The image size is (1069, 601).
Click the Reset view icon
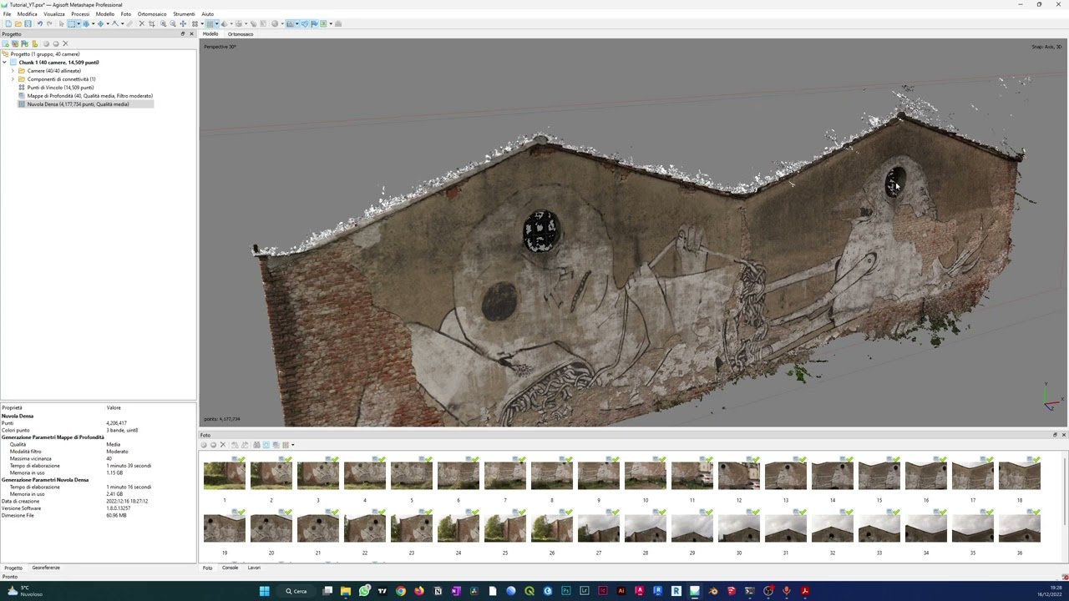(183, 23)
